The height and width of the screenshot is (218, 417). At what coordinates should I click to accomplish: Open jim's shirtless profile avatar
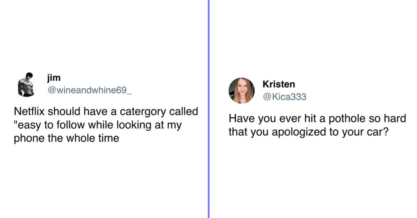(x=26, y=84)
